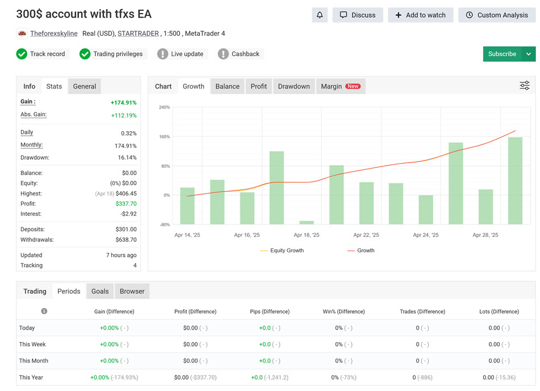Open the Stats tab
Viewport: 540px width, 391px height.
coord(54,86)
